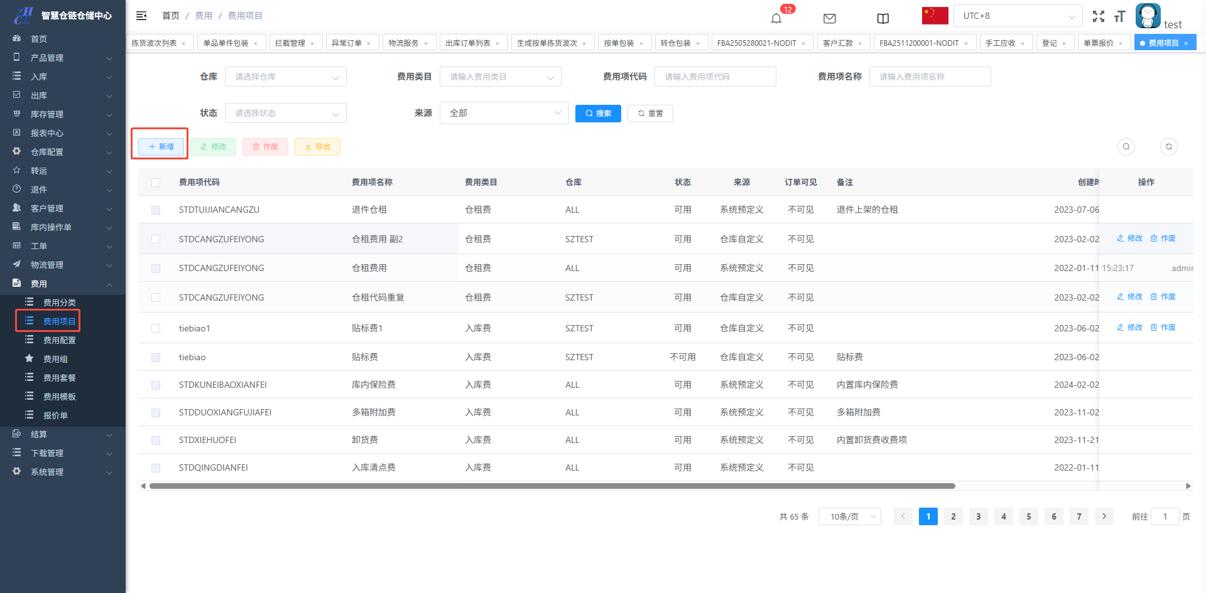This screenshot has width=1206, height=593.
Task: Click the blue 搜索 button
Action: 597,113
